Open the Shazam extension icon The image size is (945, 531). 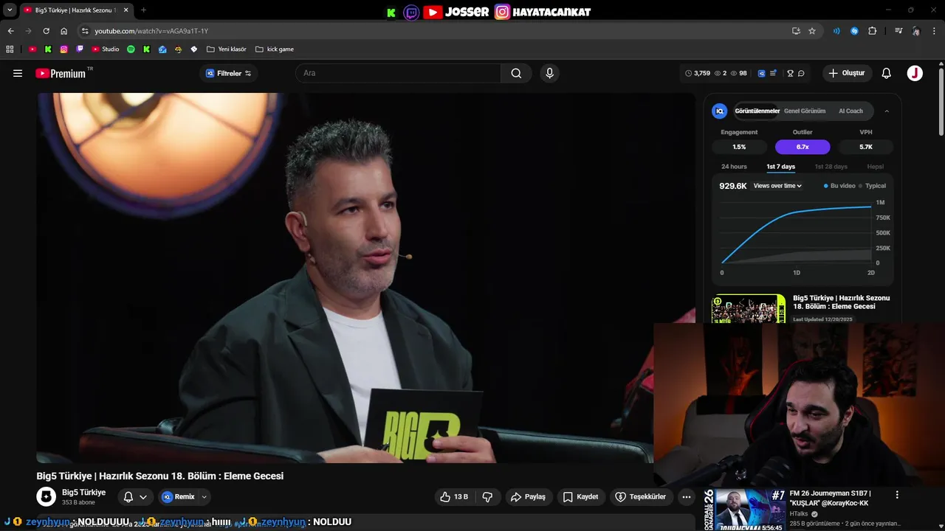[854, 31]
